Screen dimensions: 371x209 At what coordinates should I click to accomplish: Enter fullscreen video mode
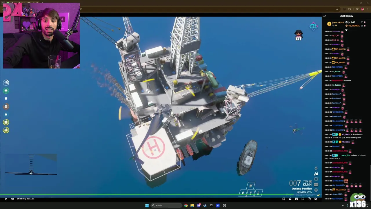pyautogui.click(x=303, y=199)
